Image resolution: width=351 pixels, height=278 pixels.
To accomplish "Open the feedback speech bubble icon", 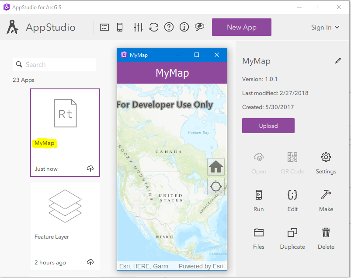I will (x=199, y=27).
